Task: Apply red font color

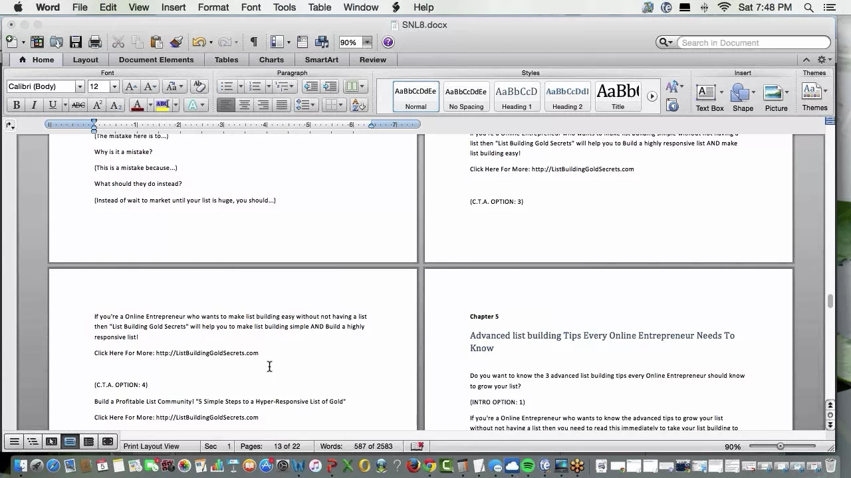Action: pyautogui.click(x=137, y=105)
